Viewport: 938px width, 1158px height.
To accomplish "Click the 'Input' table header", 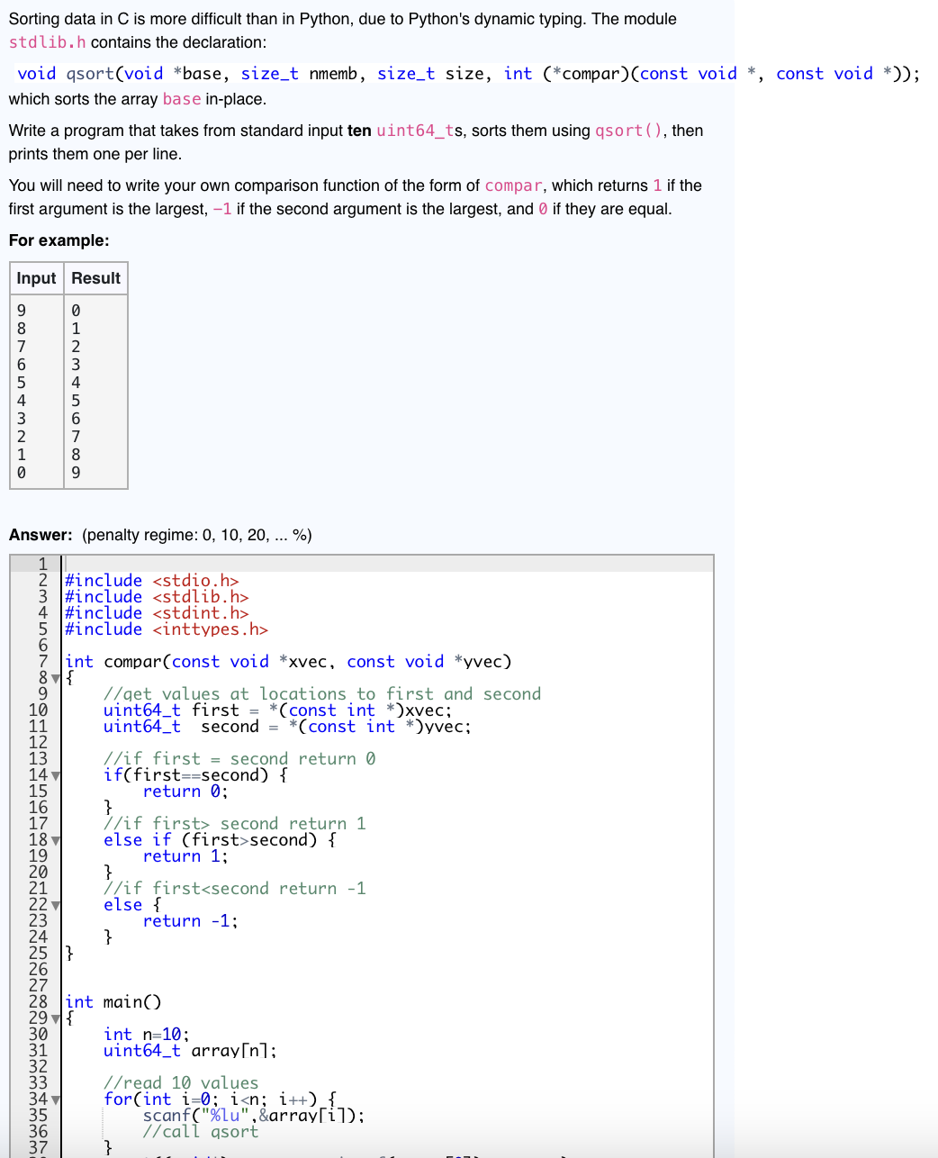I will tap(36, 278).
